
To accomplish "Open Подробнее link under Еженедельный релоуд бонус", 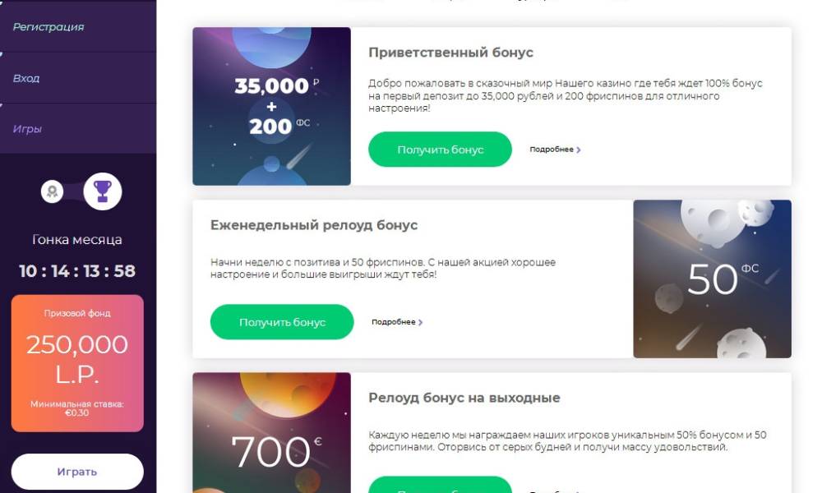I will [394, 322].
